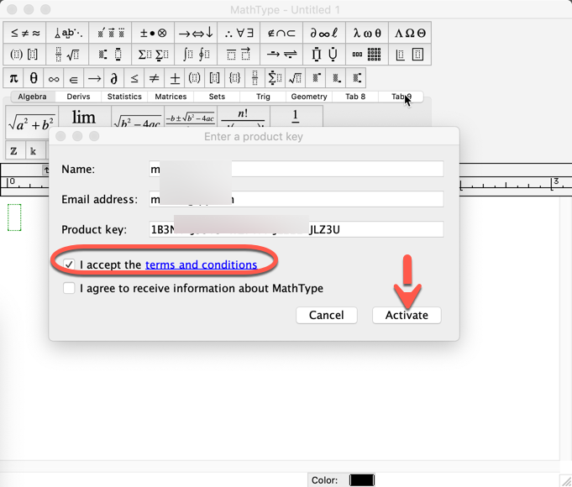
Task: Click the green empty slot in editing area
Action: [x=14, y=217]
